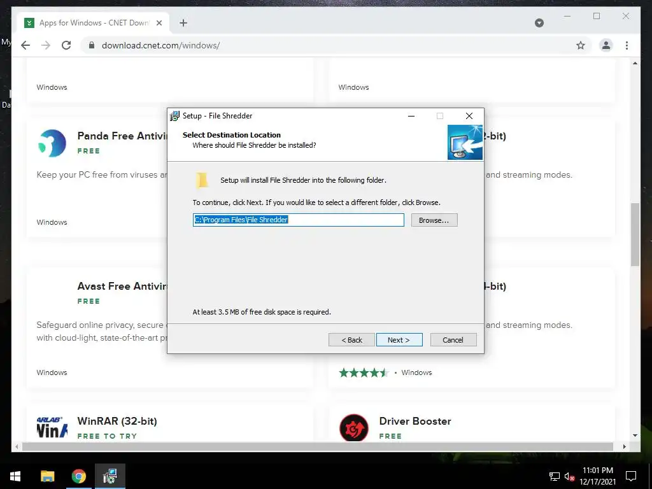Open Chrome three-dot menu
This screenshot has height=489, width=652.
(627, 45)
